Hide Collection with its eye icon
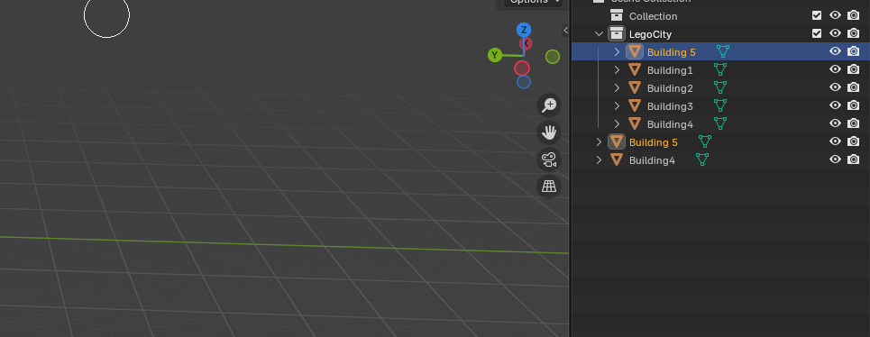The width and height of the screenshot is (870, 337). [x=835, y=15]
